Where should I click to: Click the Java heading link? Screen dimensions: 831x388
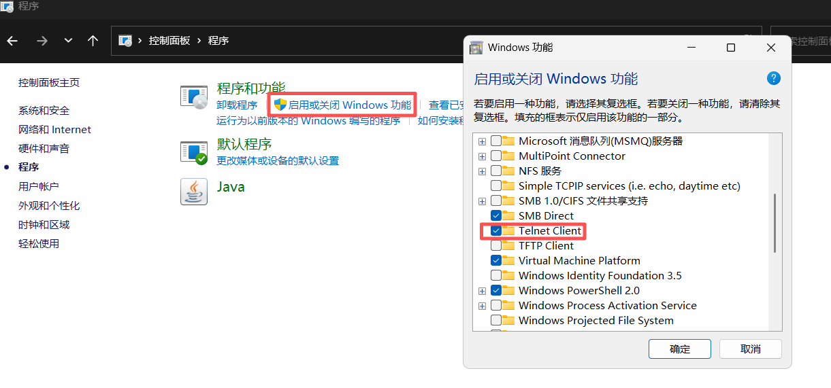click(x=231, y=187)
